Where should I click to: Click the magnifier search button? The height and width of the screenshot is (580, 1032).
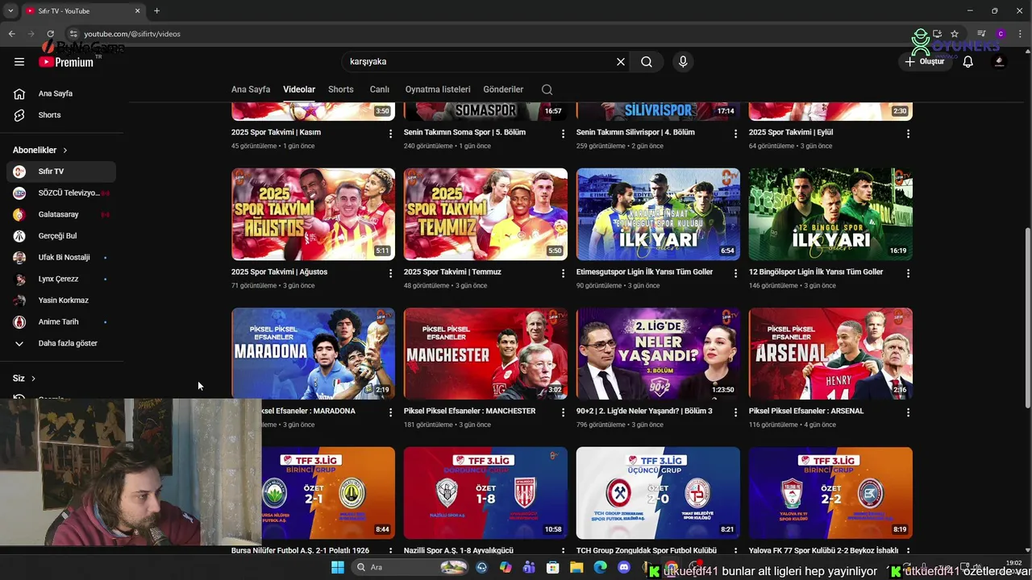click(x=647, y=61)
